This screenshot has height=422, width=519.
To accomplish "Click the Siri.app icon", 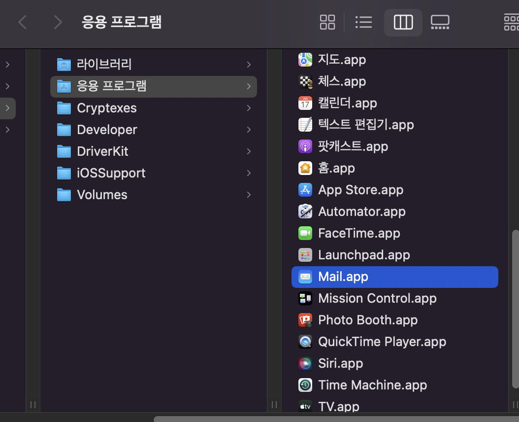I will point(305,364).
